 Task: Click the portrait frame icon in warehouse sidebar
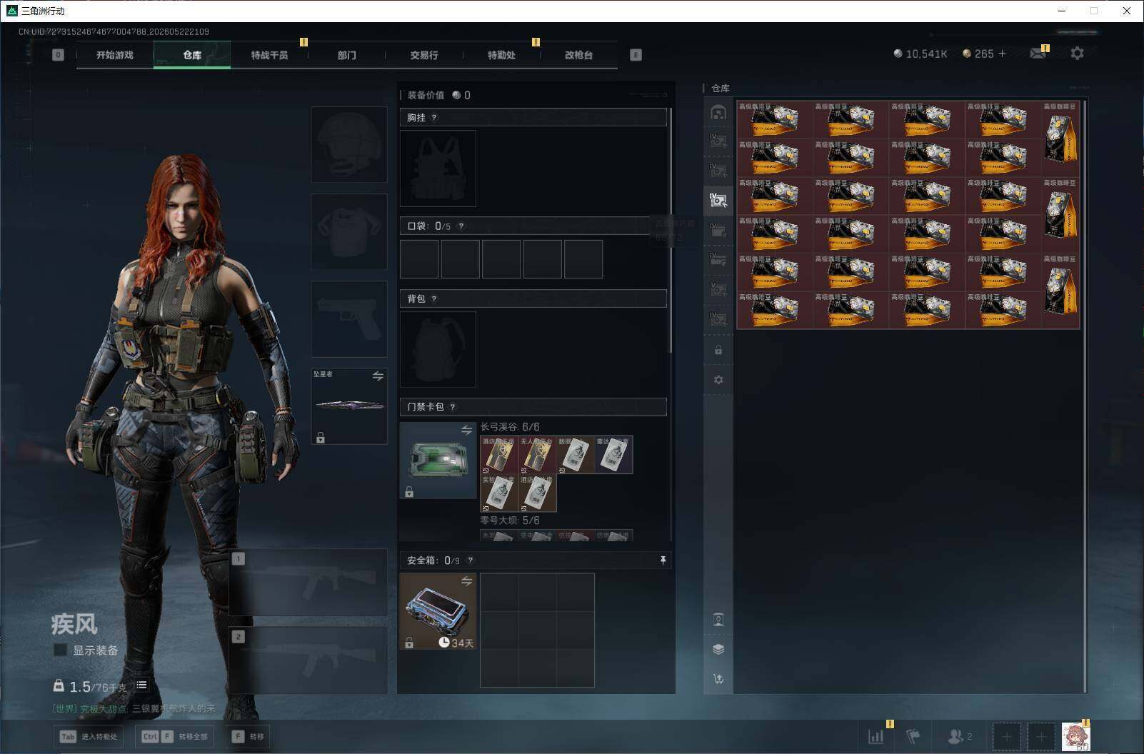point(718,619)
